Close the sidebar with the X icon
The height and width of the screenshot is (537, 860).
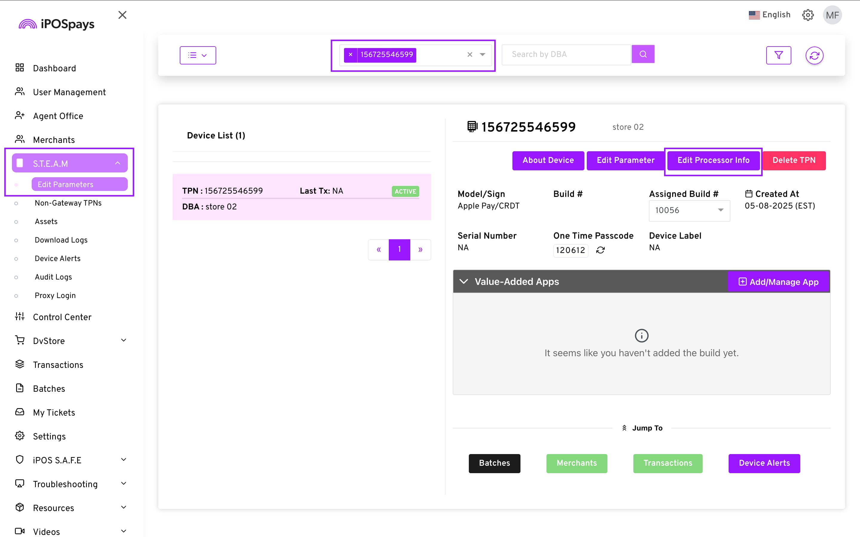click(x=122, y=15)
